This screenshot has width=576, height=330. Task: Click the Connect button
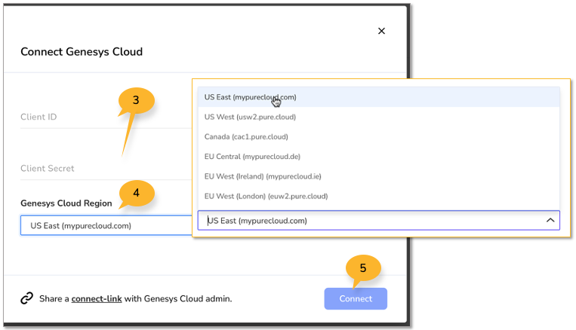point(356,298)
